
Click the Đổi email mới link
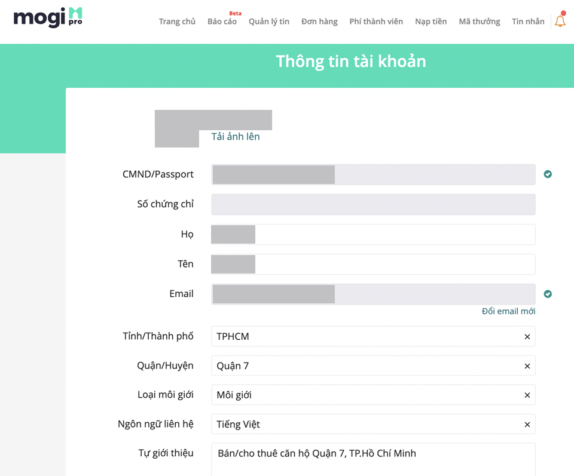click(508, 311)
